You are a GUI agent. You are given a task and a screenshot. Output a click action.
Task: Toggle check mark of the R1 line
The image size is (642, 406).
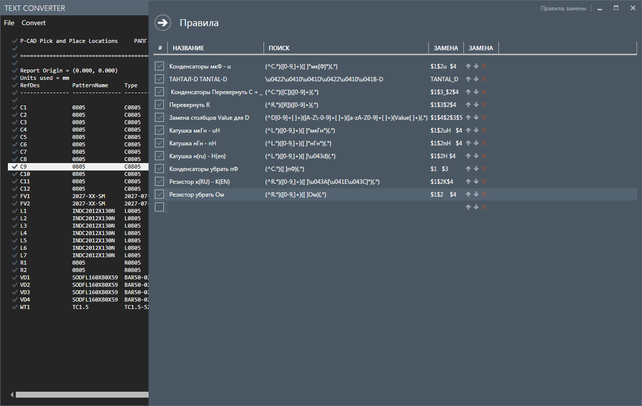15,263
